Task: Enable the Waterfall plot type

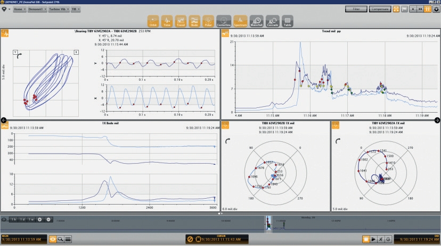Action: (x=257, y=21)
